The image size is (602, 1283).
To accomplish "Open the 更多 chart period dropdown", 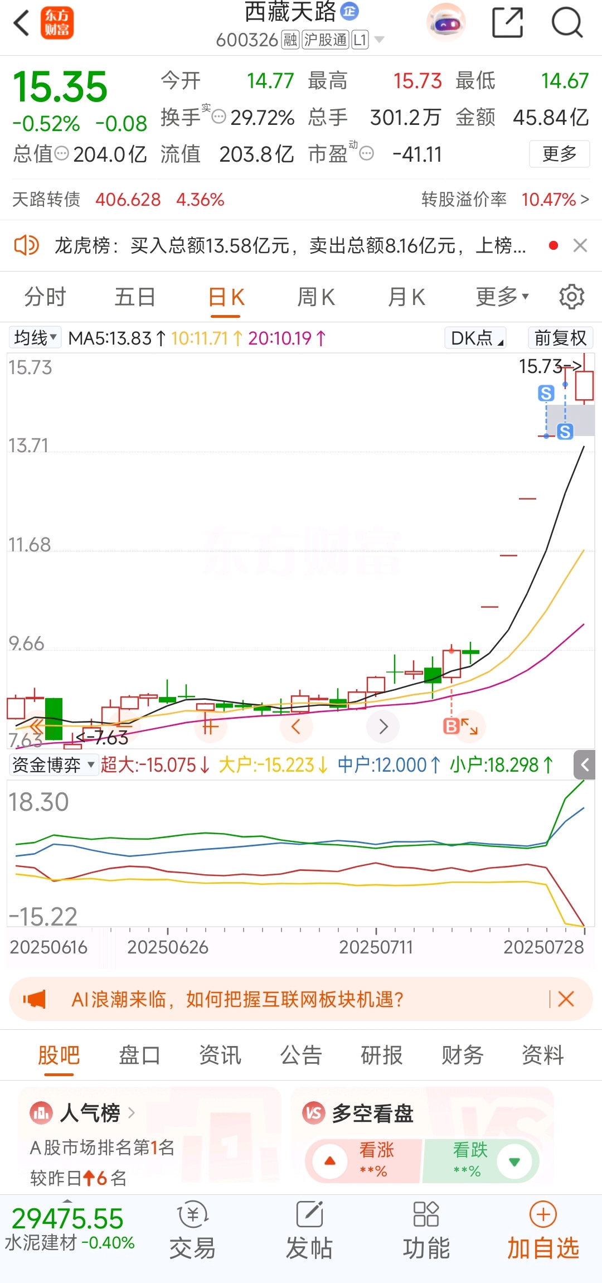I will [x=502, y=297].
